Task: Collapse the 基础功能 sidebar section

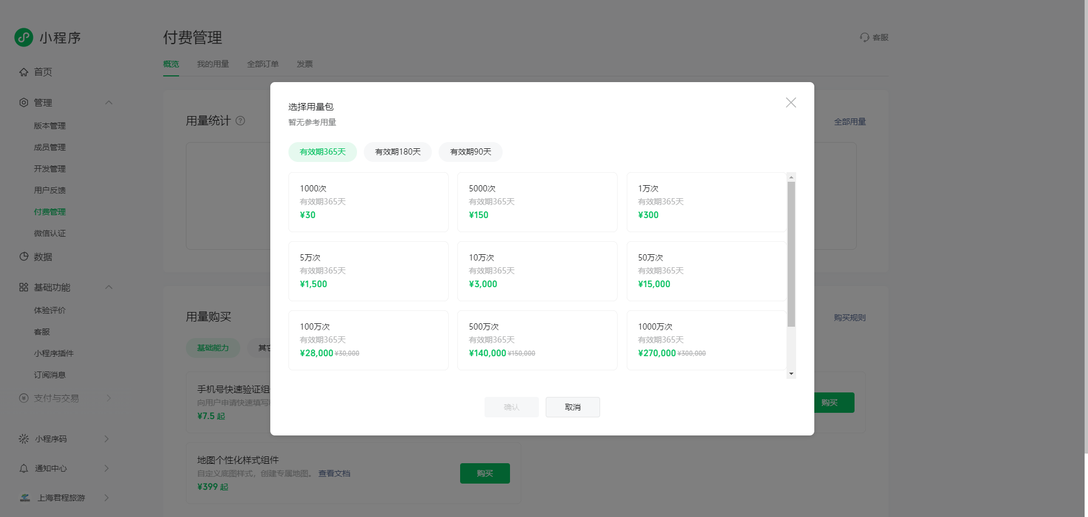Action: [109, 287]
